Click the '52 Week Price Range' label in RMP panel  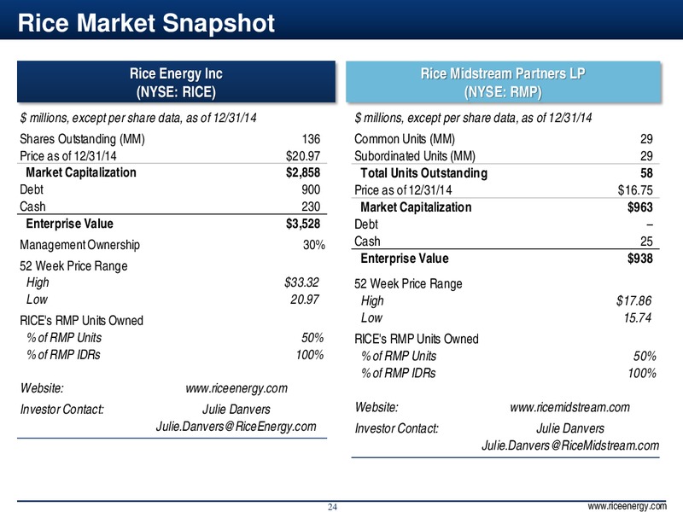coord(408,283)
